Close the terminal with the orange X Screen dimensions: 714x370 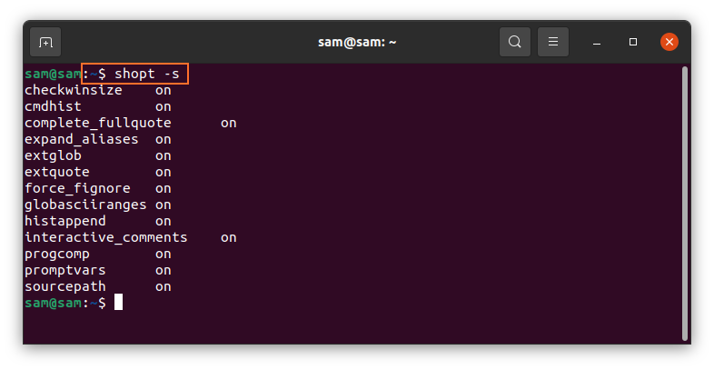coord(669,42)
